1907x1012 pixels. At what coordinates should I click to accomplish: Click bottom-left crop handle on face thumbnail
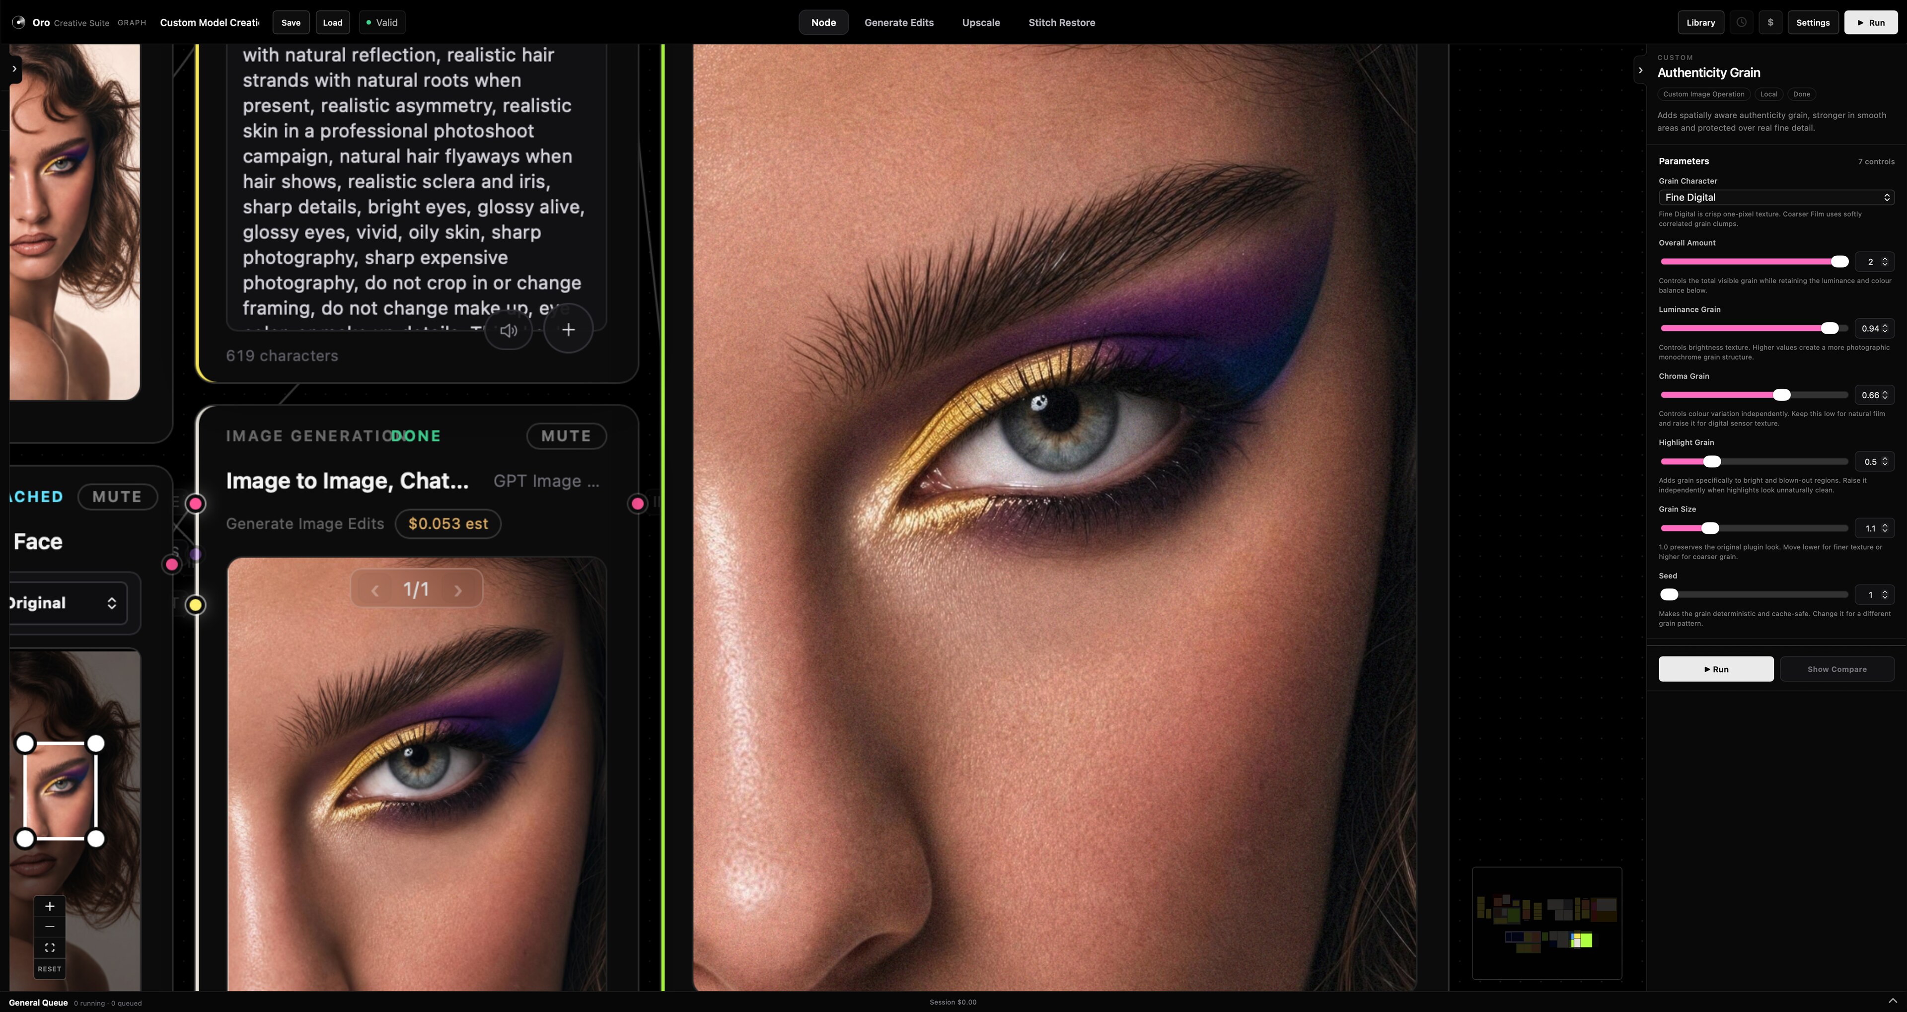click(25, 839)
